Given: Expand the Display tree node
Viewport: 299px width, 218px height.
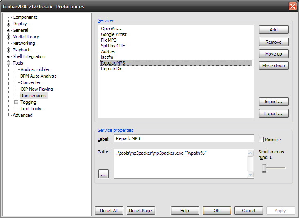Looking at the screenshot, I should coord(9,24).
